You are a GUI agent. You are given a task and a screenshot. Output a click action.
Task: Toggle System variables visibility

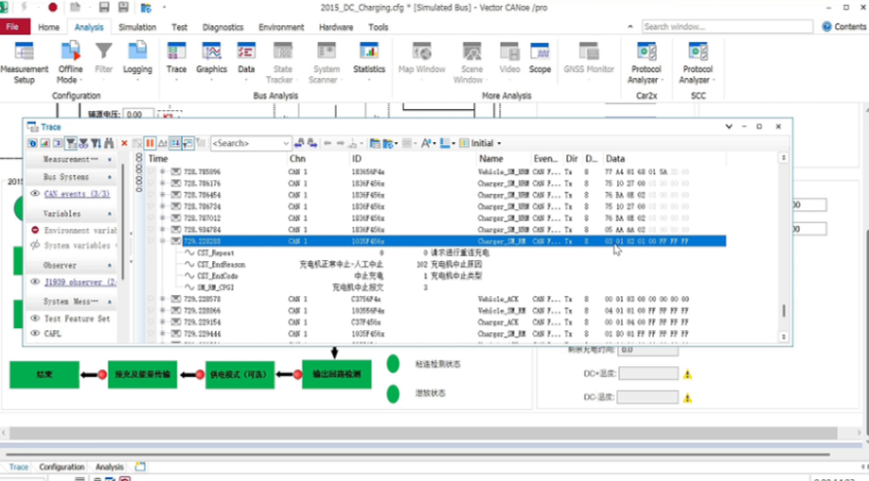point(35,245)
